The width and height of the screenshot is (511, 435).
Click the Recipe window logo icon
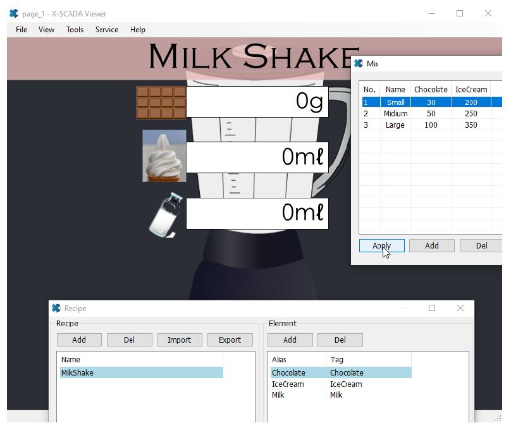[56, 308]
